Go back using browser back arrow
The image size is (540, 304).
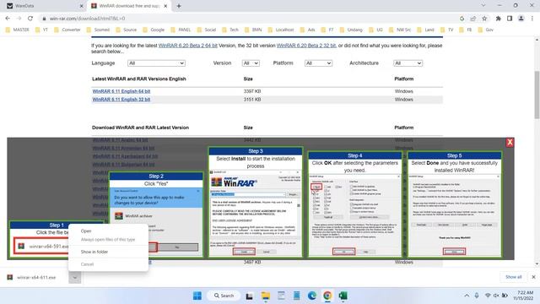pyautogui.click(x=8, y=19)
